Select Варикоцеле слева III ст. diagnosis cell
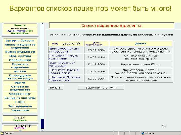This screenshot has width=181, height=135. tap(141, 64)
